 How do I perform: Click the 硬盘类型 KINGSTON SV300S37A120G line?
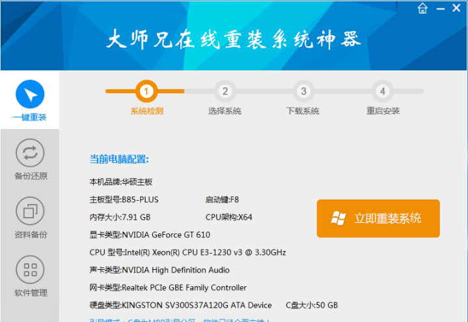click(180, 305)
